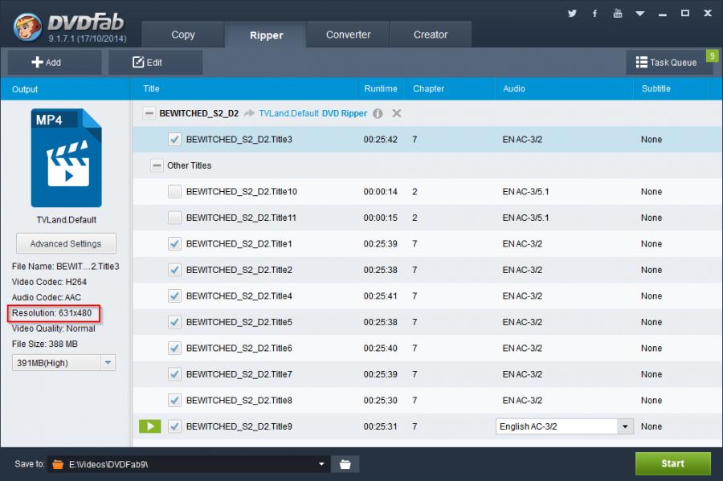Image resolution: width=723 pixels, height=481 pixels.
Task: Click the Resolution: 631x480 text
Action: tap(52, 313)
